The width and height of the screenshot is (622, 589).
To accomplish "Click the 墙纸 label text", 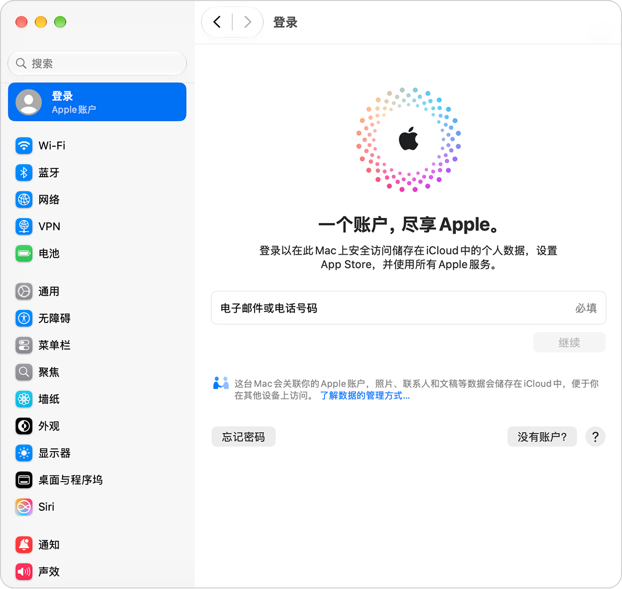I will click(49, 399).
